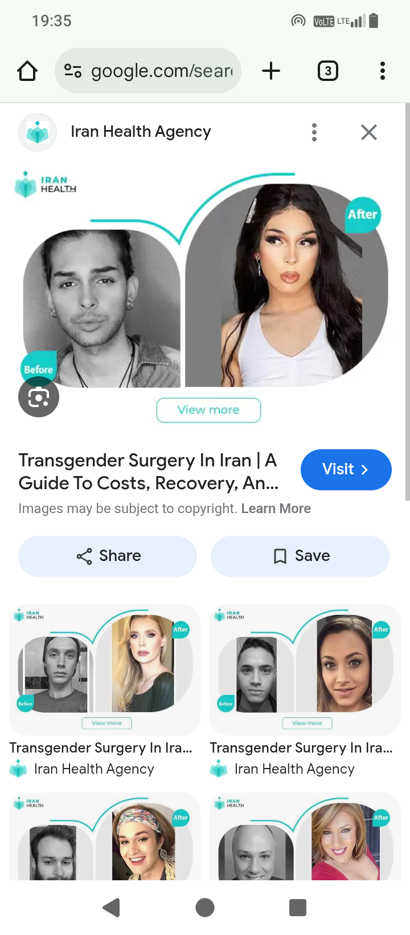Close the Iran Health Agency image panel
Screen dimensions: 410x935
369,132
